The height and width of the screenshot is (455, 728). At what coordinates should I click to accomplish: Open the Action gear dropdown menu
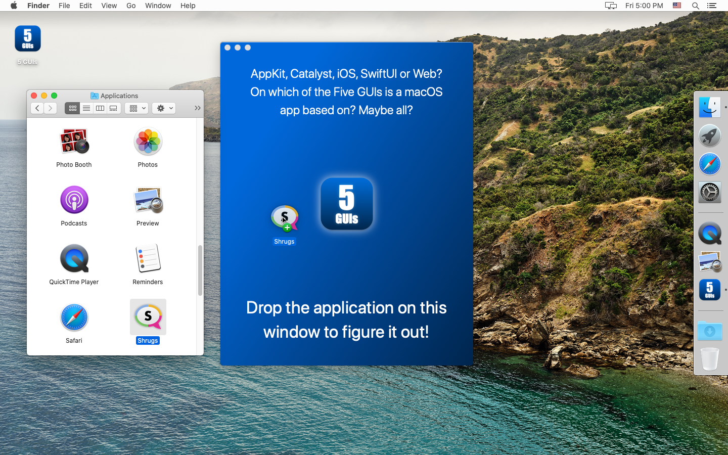[164, 108]
